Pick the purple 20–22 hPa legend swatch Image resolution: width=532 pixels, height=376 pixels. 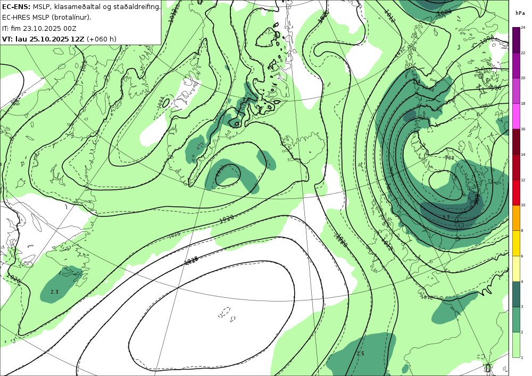click(517, 65)
